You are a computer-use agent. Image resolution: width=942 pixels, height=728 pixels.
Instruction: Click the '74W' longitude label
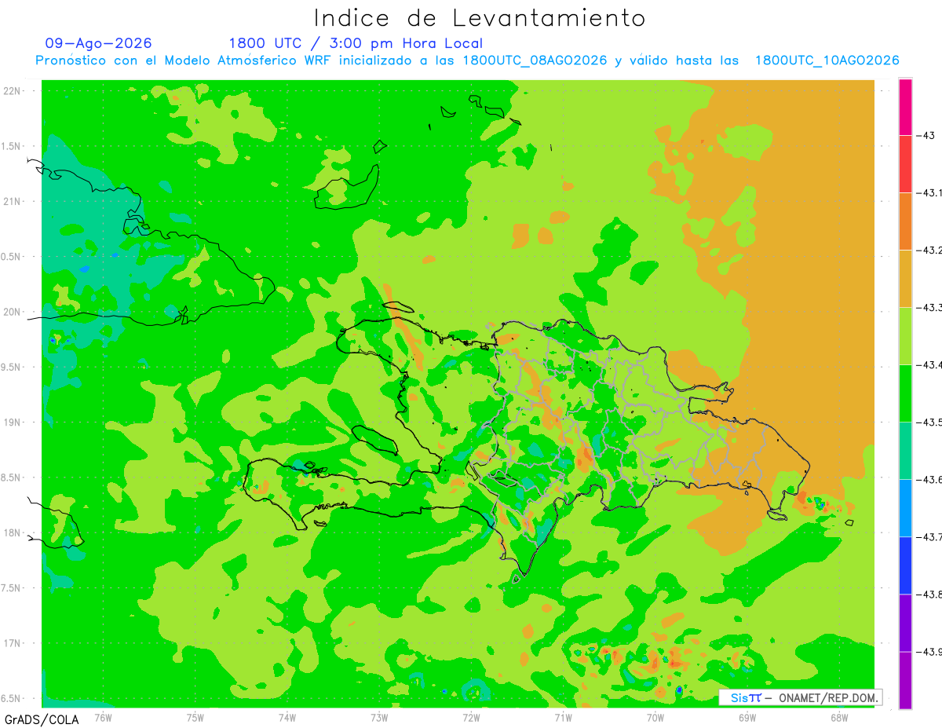287,717
